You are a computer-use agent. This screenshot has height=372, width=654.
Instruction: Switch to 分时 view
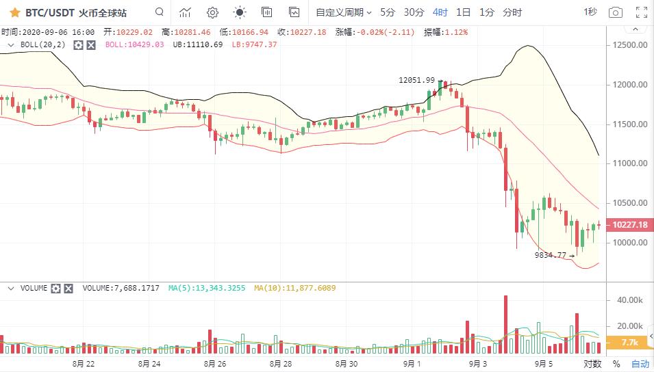(512, 12)
